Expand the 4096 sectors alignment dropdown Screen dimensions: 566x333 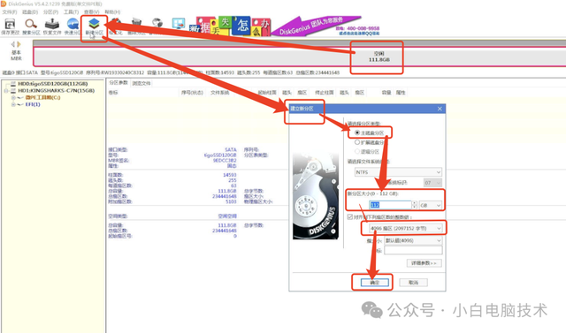pos(405,228)
